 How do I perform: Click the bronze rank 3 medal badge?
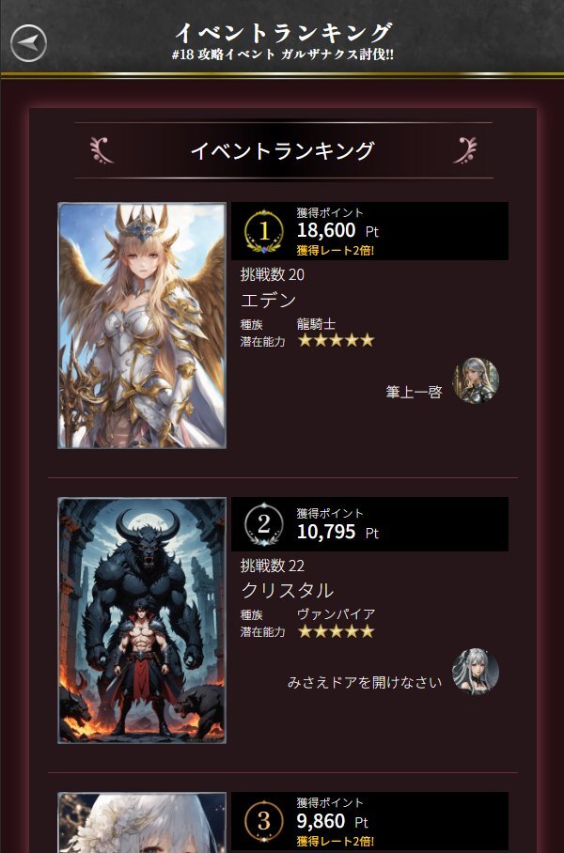(264, 820)
